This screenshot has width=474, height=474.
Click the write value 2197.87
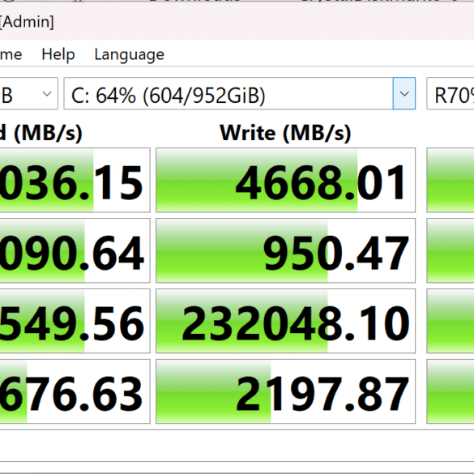[286, 391]
